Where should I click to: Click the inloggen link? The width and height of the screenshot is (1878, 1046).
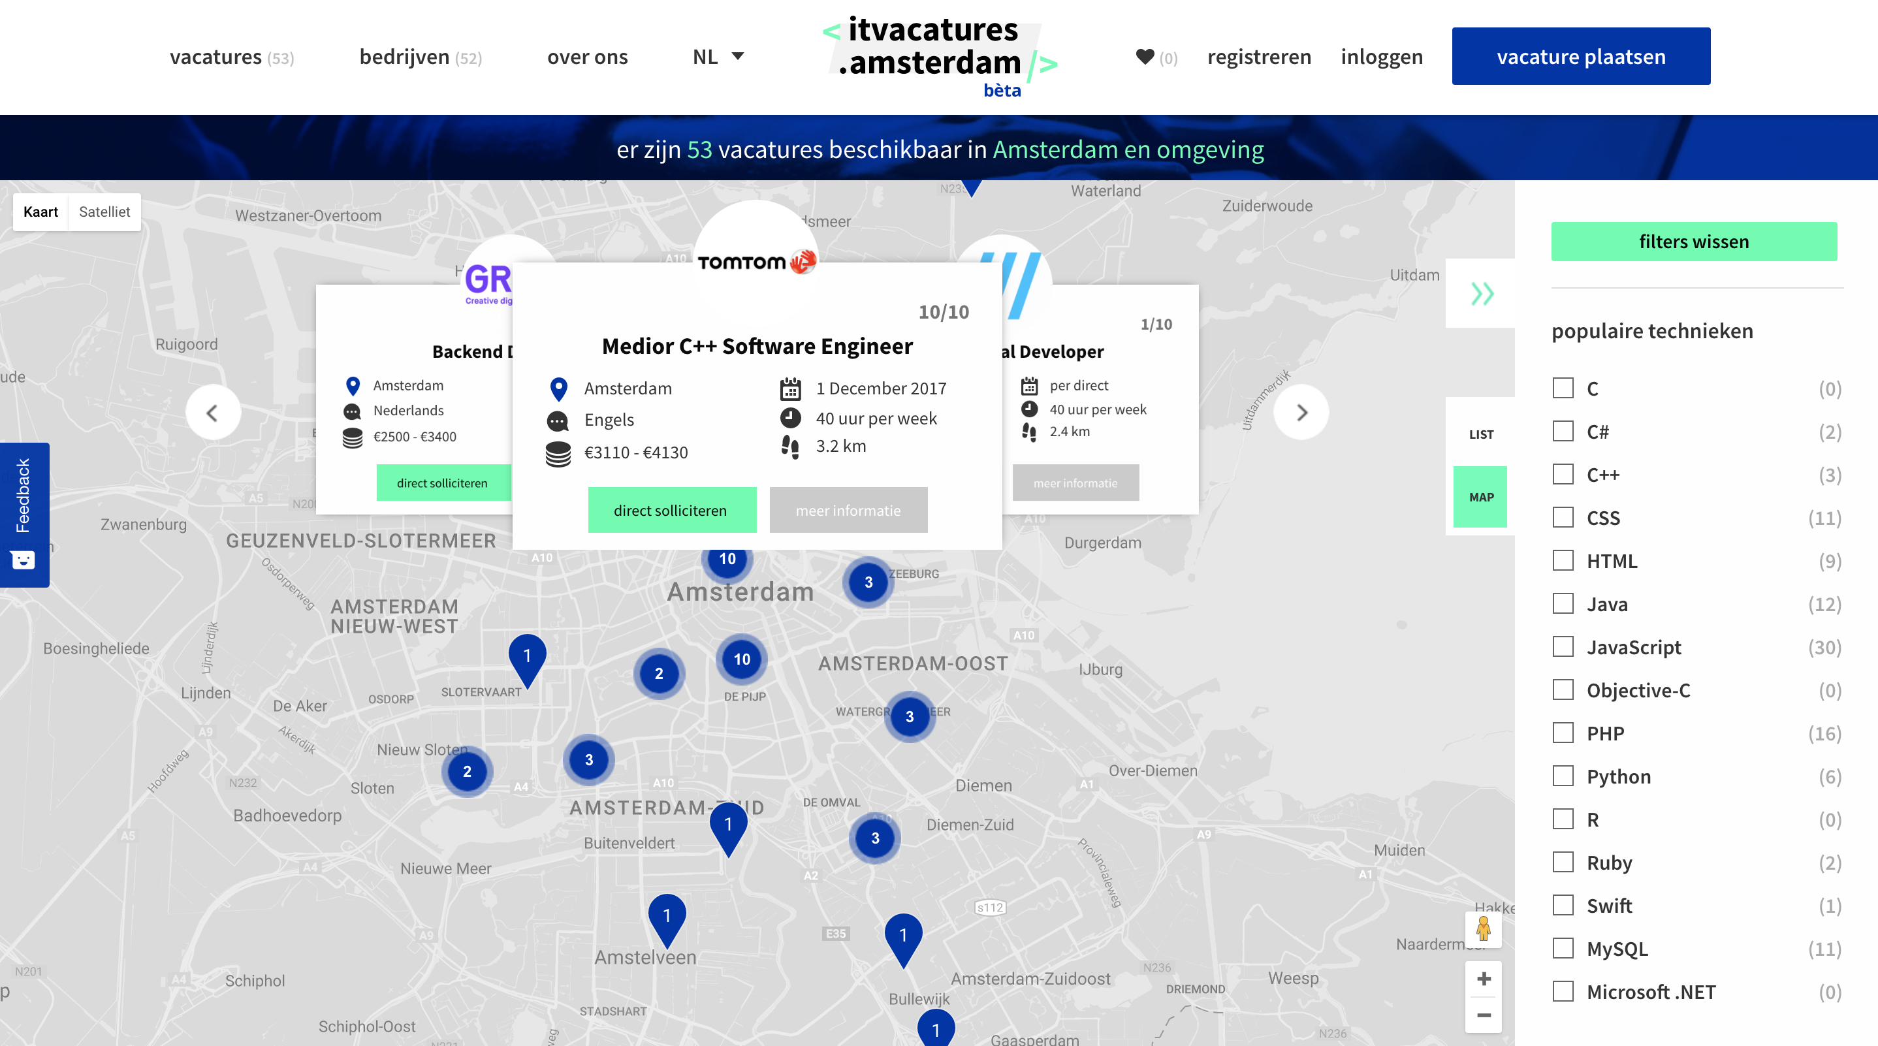point(1382,56)
